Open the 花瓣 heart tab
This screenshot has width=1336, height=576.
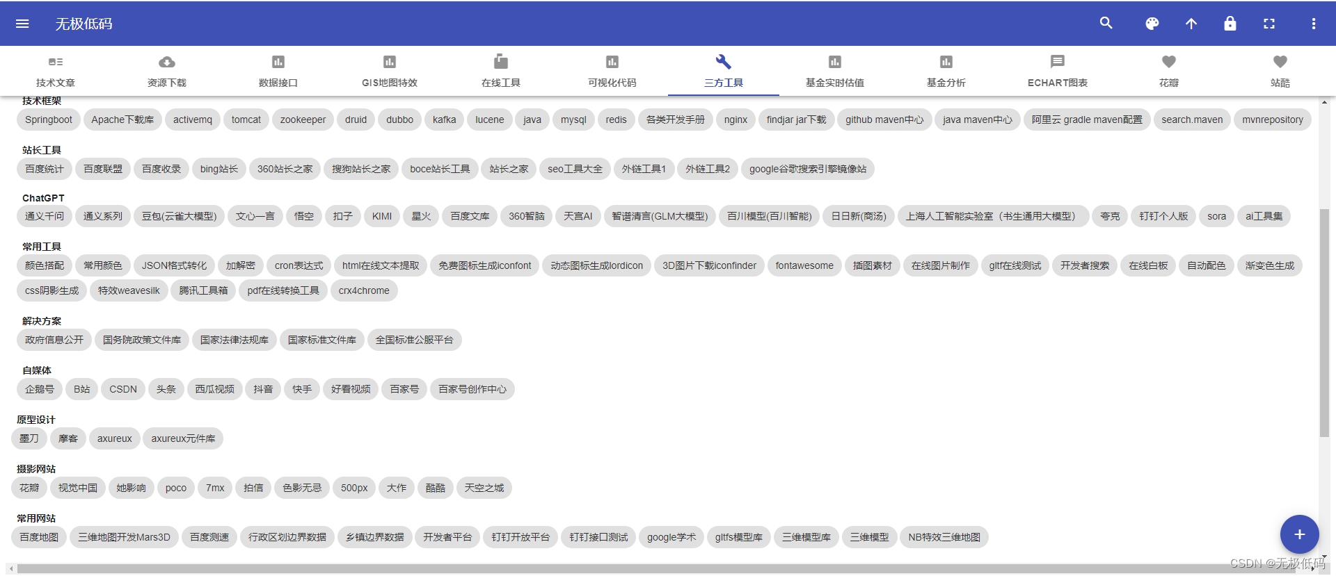[x=1169, y=71]
